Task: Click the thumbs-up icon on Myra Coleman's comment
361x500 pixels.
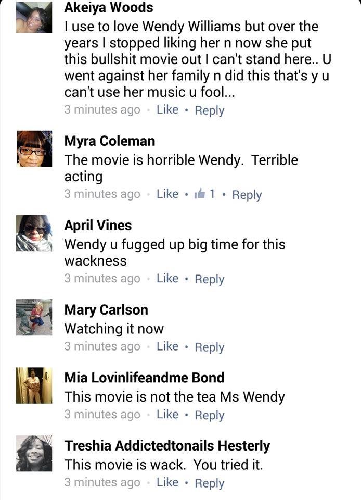Action: (199, 194)
